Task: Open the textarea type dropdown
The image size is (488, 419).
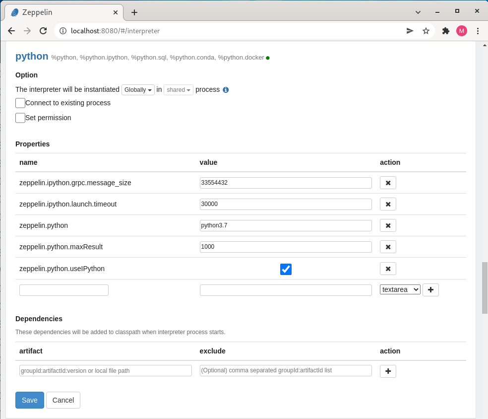Action: [x=400, y=289]
